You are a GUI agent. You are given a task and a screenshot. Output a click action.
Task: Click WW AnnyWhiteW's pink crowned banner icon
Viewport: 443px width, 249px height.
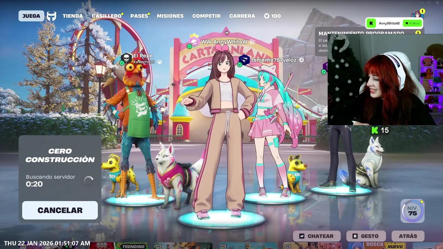194,41
